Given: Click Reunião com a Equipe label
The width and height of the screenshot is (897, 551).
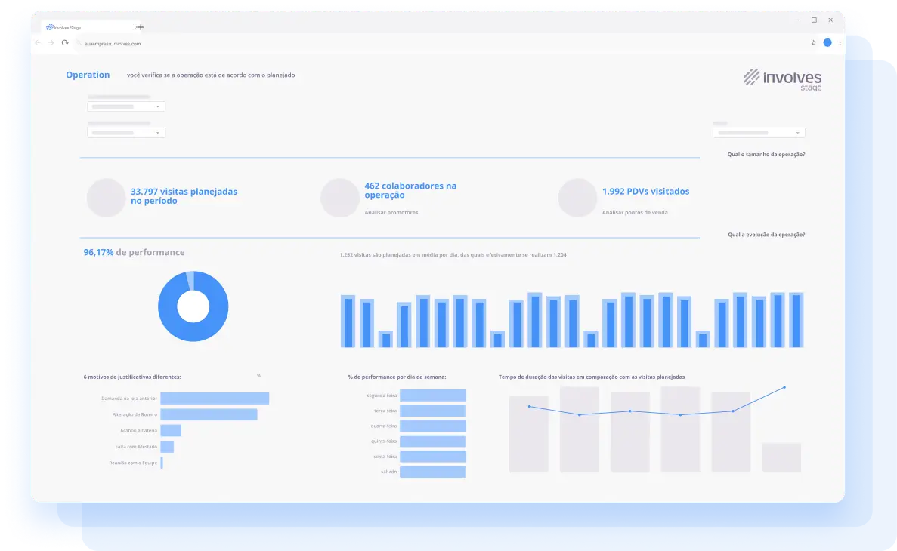Looking at the screenshot, I should click(x=133, y=463).
